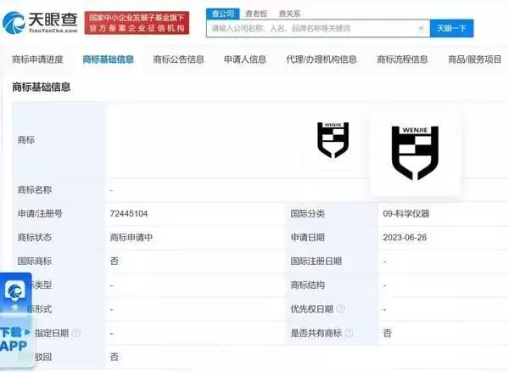Select the 查公司 search tab
This screenshot has height=372, width=509.
222,14
